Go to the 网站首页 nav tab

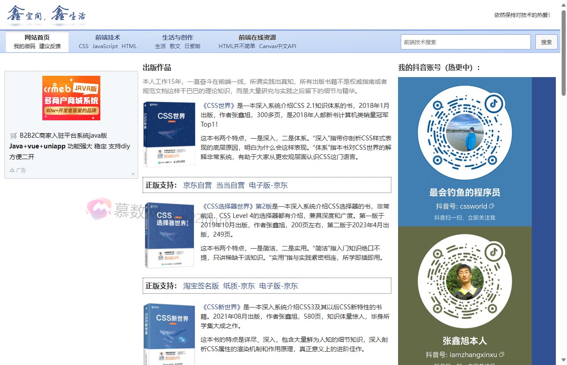pyautogui.click(x=37, y=37)
